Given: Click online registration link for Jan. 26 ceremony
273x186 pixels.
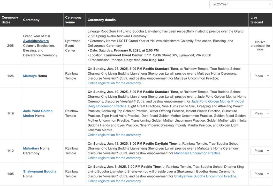Looking at the screenshot, I should (114, 83).
